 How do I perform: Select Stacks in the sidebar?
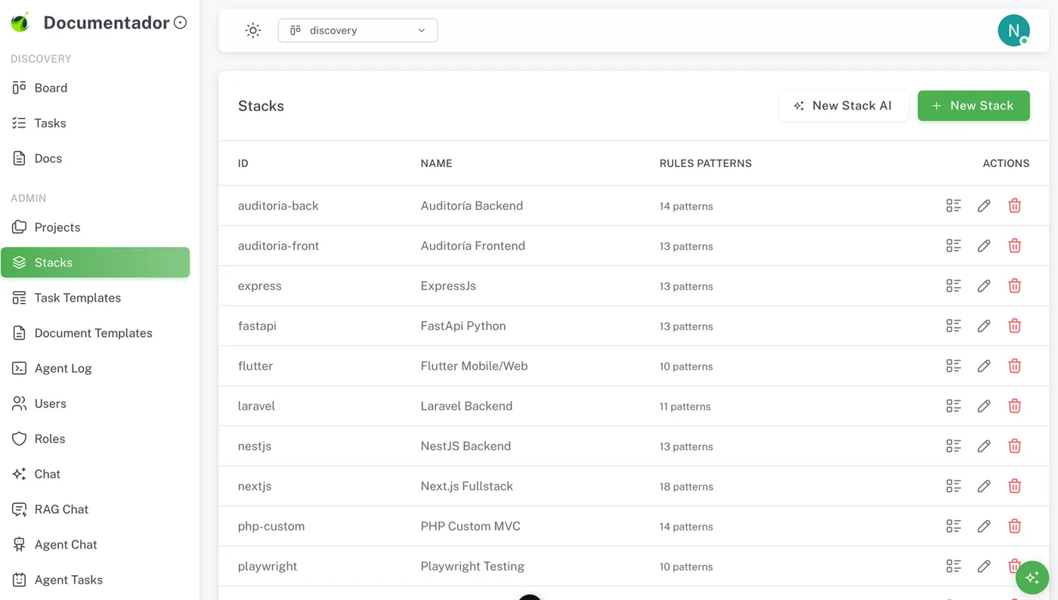point(95,262)
